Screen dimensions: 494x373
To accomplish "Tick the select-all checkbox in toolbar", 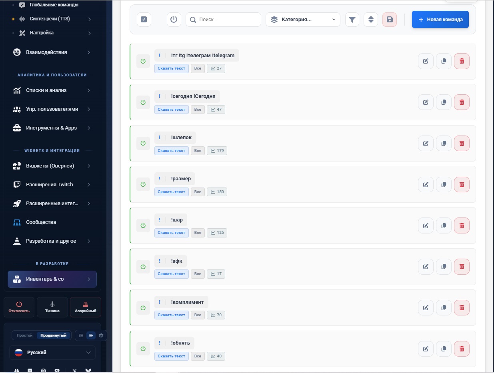I will (x=144, y=20).
